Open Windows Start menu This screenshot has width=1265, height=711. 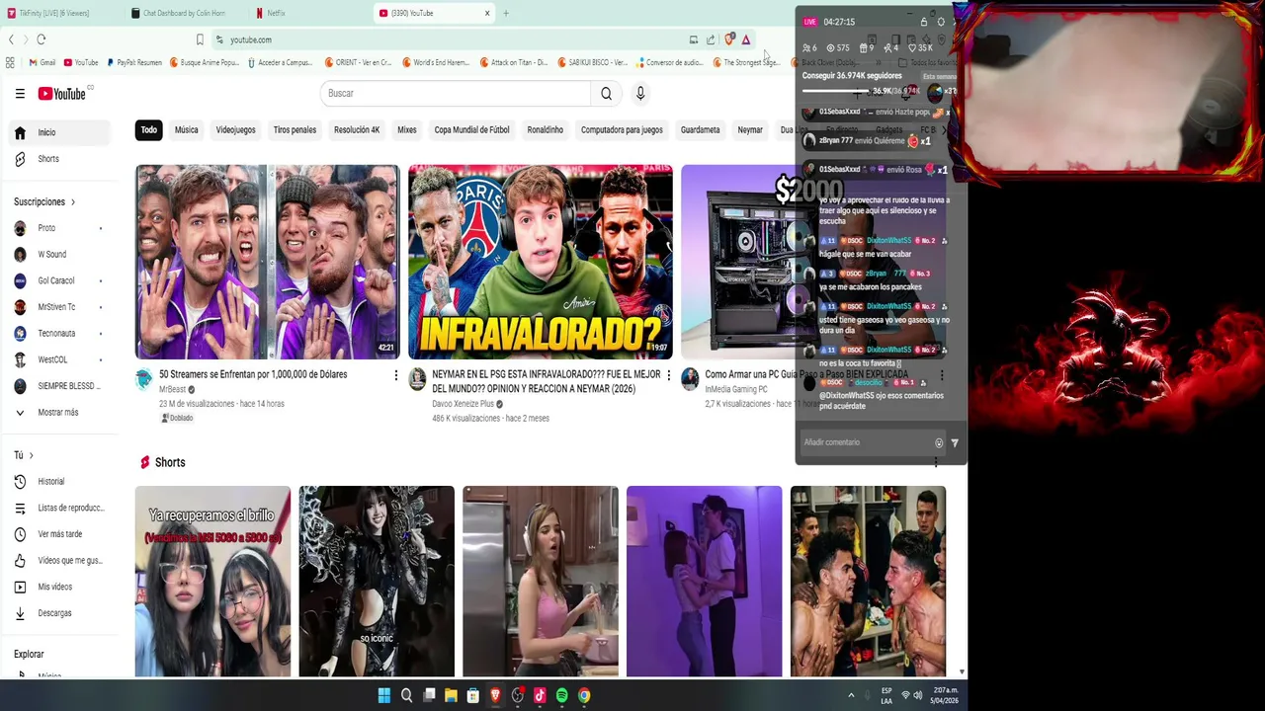(383, 696)
